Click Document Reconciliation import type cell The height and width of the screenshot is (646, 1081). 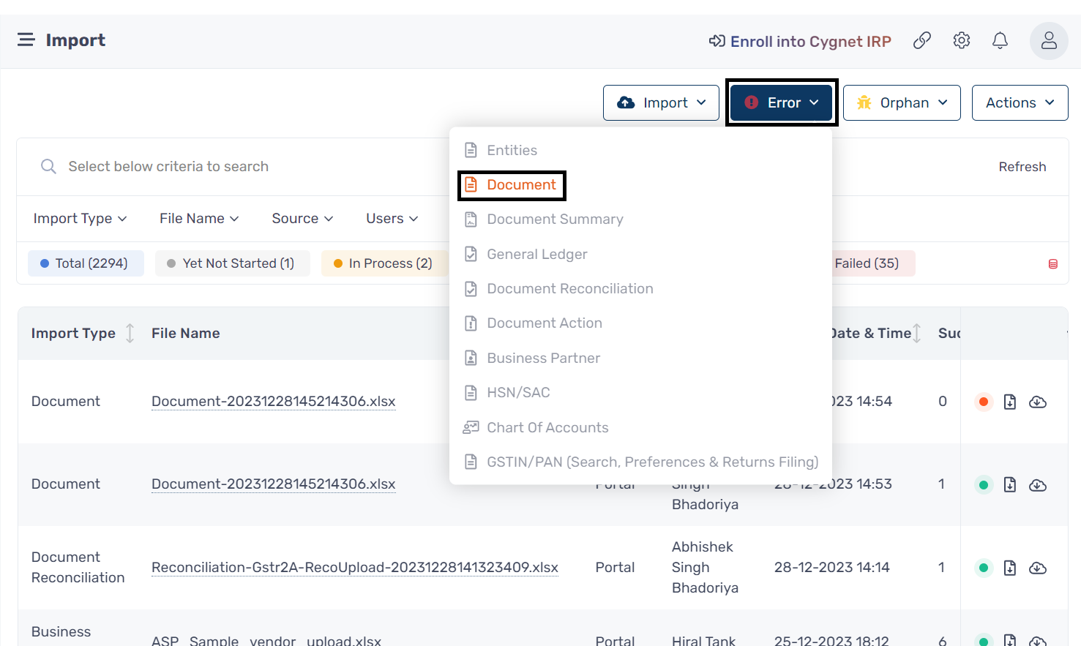[78, 568]
